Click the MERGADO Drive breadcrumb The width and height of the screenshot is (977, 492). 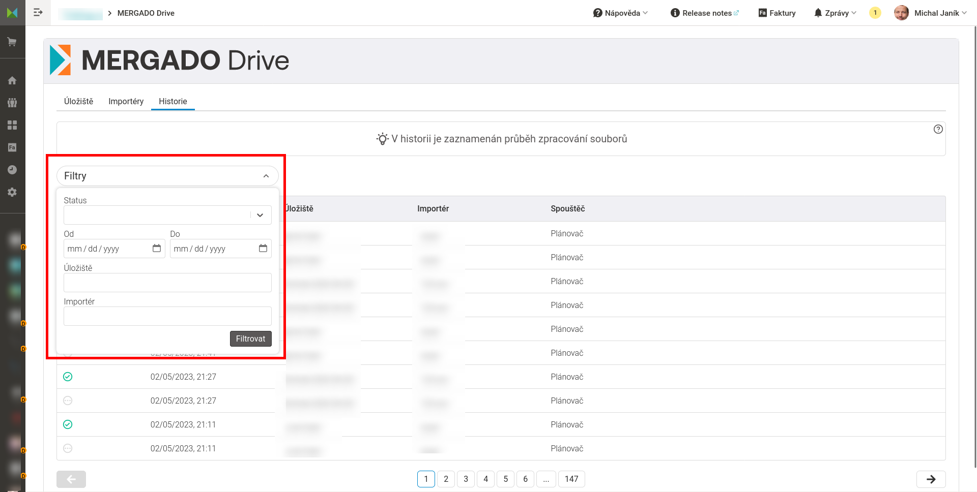tap(146, 13)
